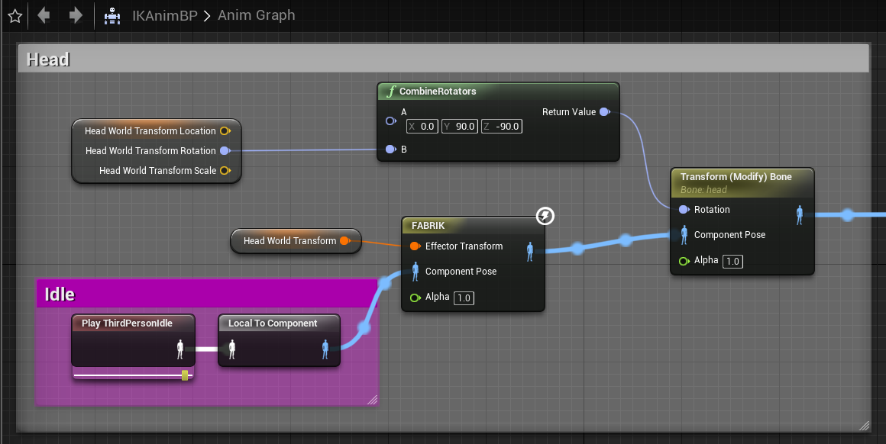Click the FABRIK Effector Transform pin
This screenshot has width=886, height=444.
pos(415,246)
